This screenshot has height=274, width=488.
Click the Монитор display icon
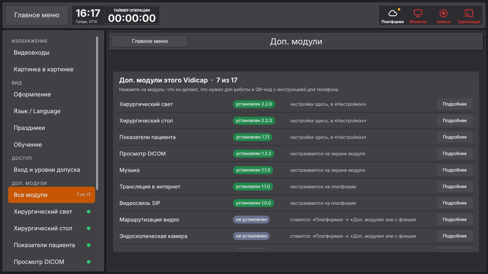(418, 13)
